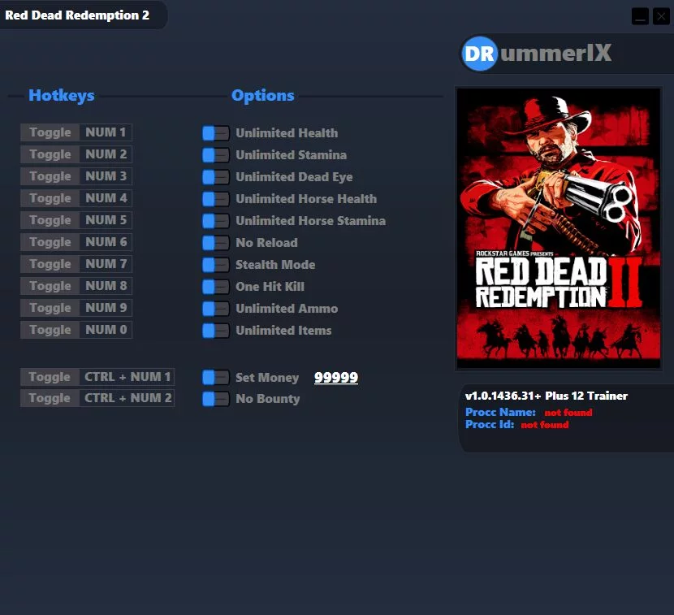Click the Red Dead Redemption II cover art

coord(559,229)
